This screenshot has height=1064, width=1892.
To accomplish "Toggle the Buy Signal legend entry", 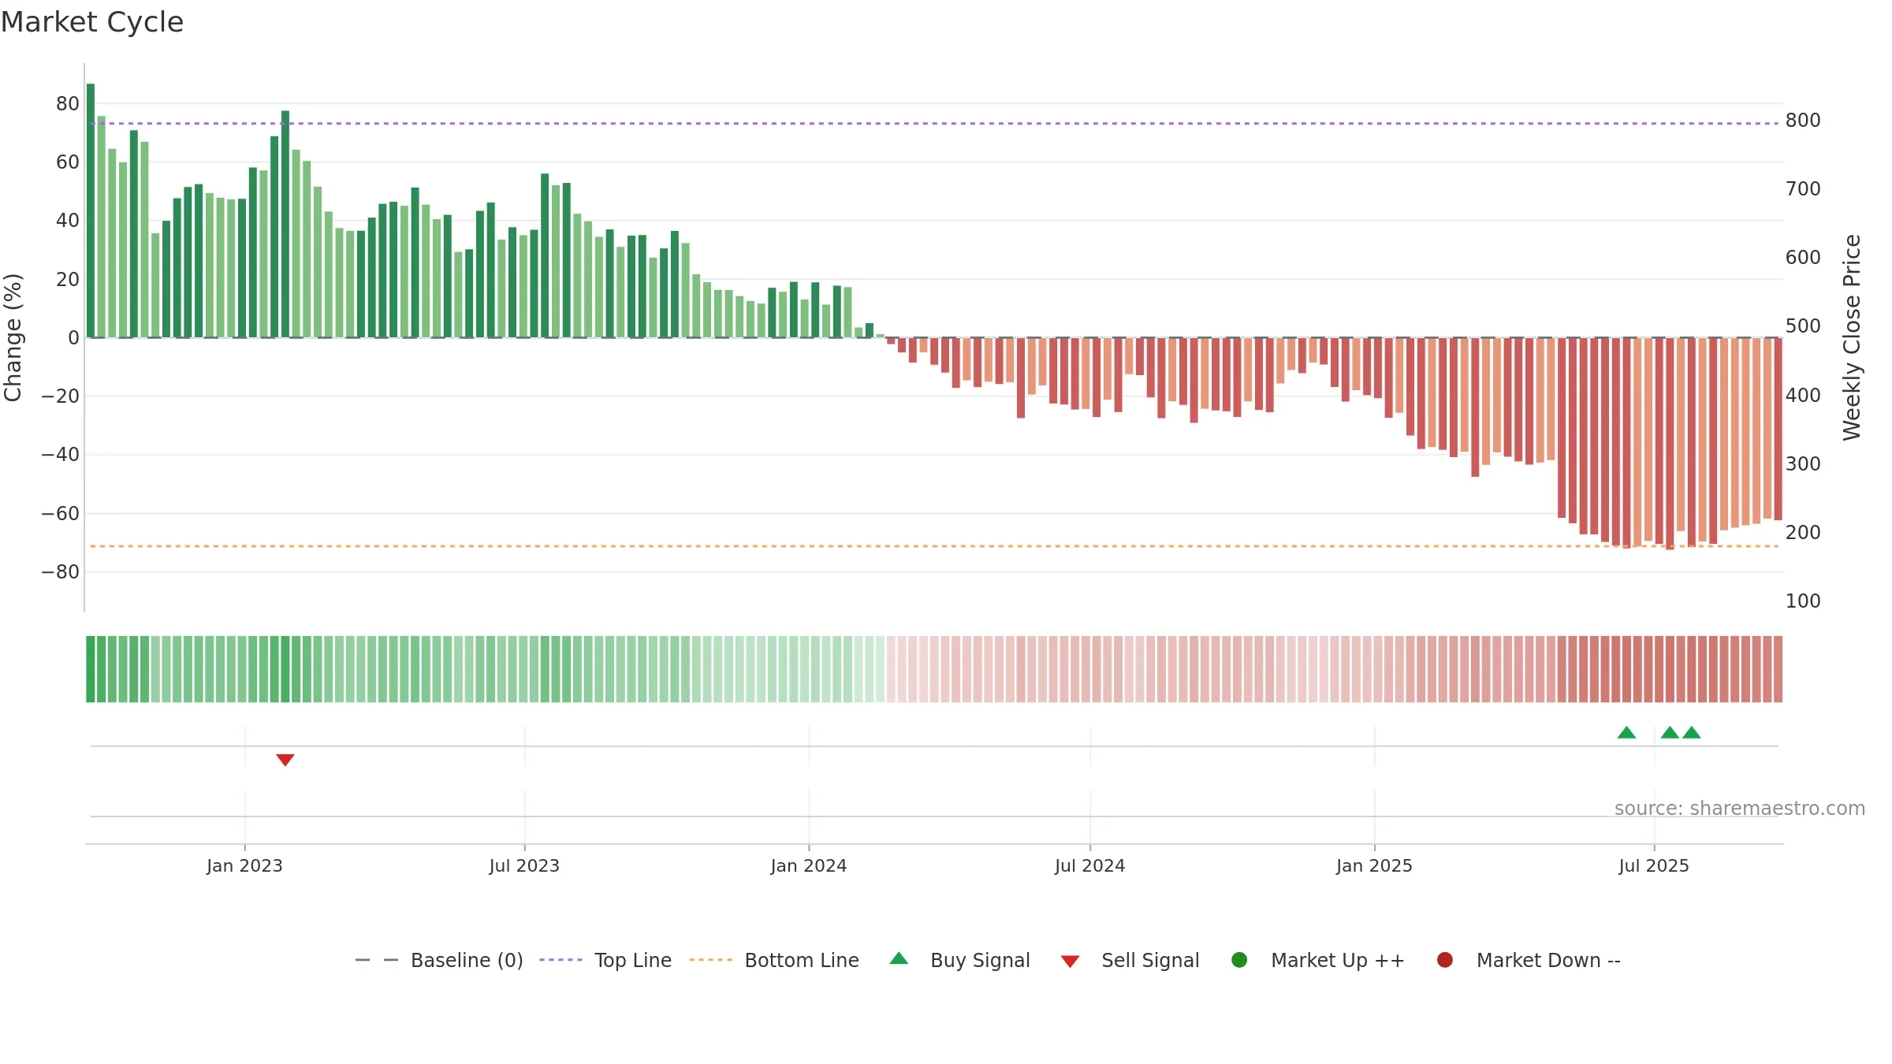I will (959, 960).
